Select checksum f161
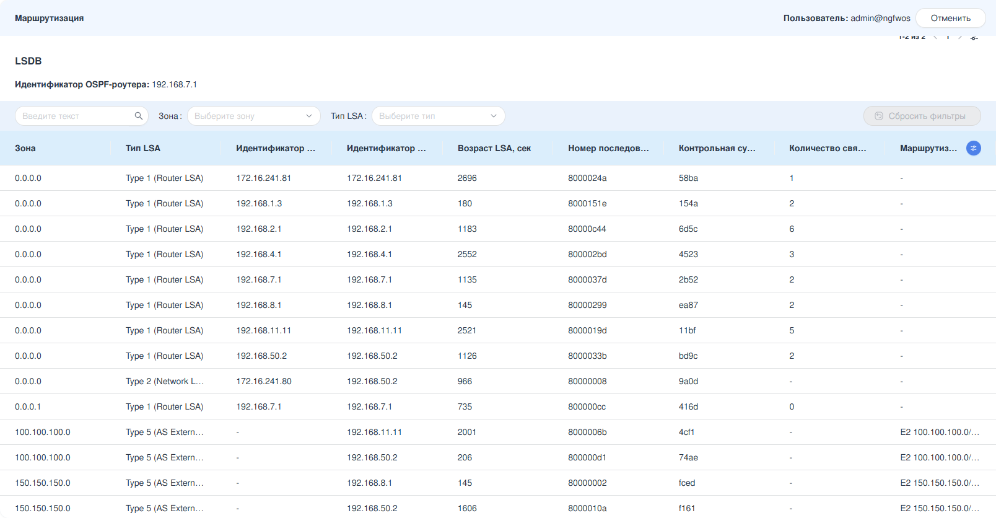Image resolution: width=996 pixels, height=518 pixels. [x=687, y=508]
